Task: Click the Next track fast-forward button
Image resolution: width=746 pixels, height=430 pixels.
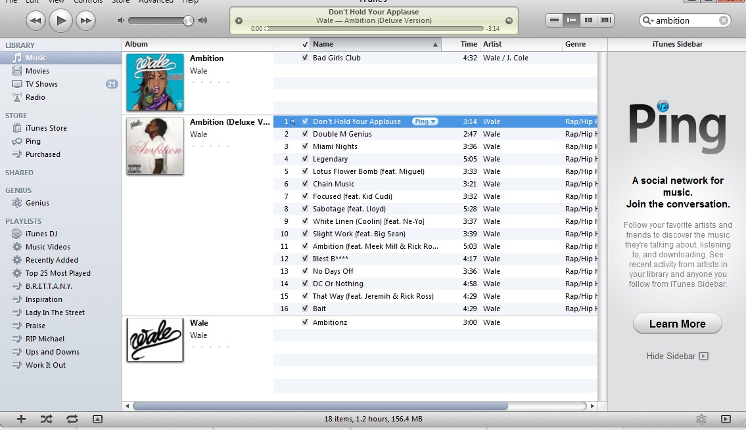Action: pyautogui.click(x=86, y=20)
